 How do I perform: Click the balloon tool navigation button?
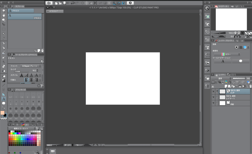241,61
